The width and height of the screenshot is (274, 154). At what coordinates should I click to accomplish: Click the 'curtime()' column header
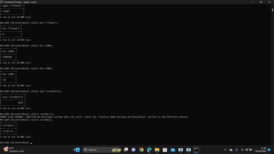pyautogui.click(x=8, y=125)
